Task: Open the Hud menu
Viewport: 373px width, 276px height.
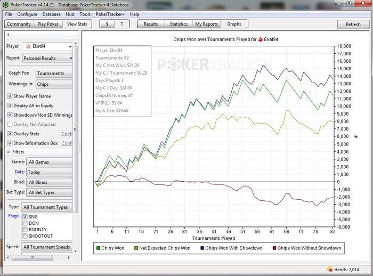Action: 70,14
